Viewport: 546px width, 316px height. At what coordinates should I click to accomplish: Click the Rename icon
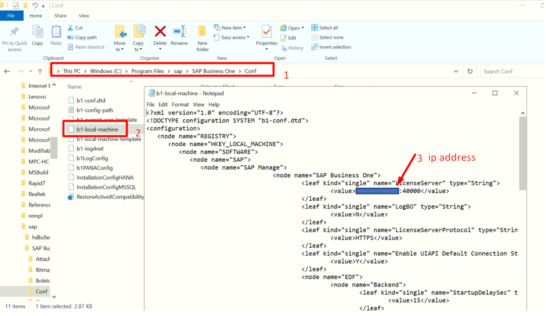pyautogui.click(x=179, y=32)
